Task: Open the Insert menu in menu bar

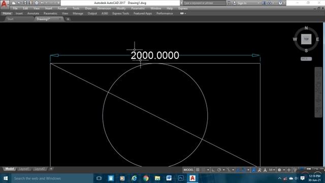Action: pos(49,8)
